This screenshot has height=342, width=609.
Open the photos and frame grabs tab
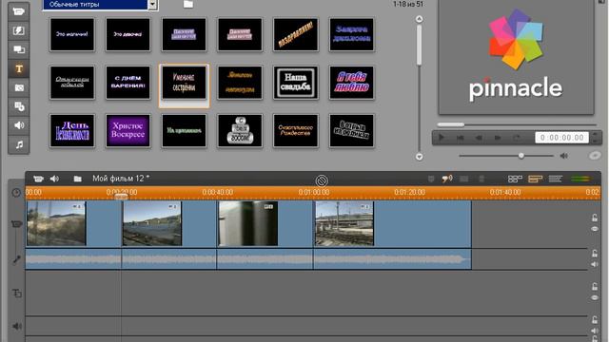coord(18,87)
